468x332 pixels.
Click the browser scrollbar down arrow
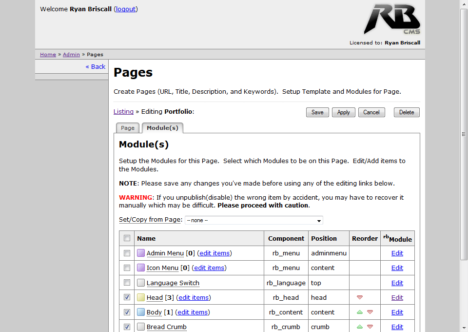(x=464, y=328)
